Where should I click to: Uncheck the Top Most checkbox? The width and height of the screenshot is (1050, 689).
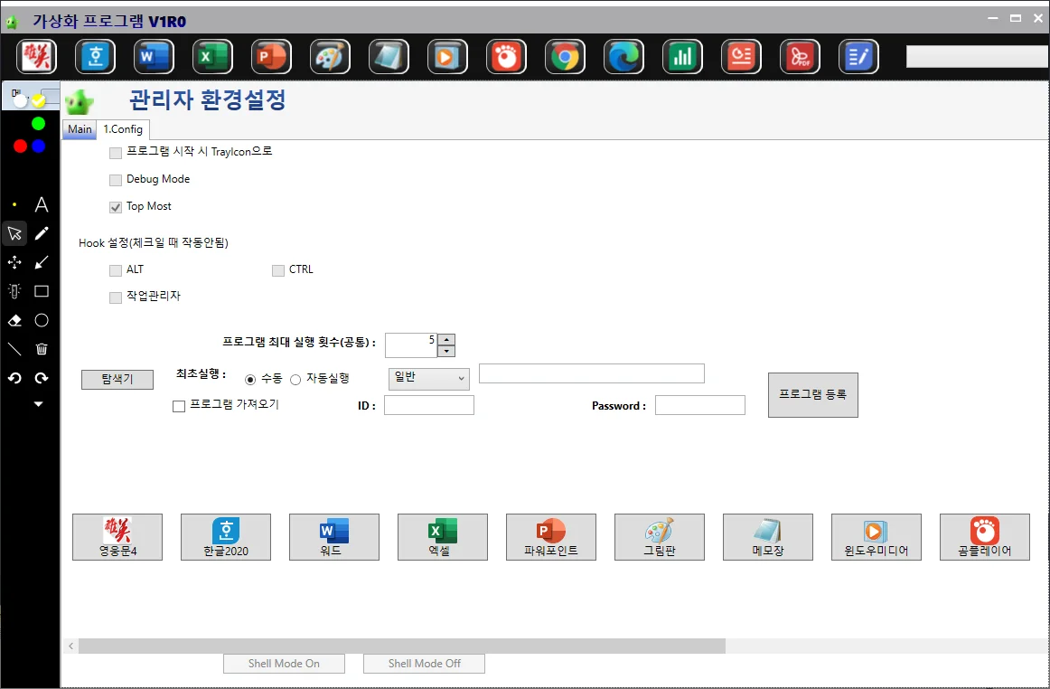tap(115, 207)
